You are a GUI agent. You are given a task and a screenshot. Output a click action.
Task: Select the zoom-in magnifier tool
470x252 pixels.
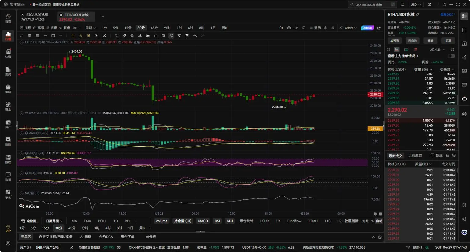(132, 36)
